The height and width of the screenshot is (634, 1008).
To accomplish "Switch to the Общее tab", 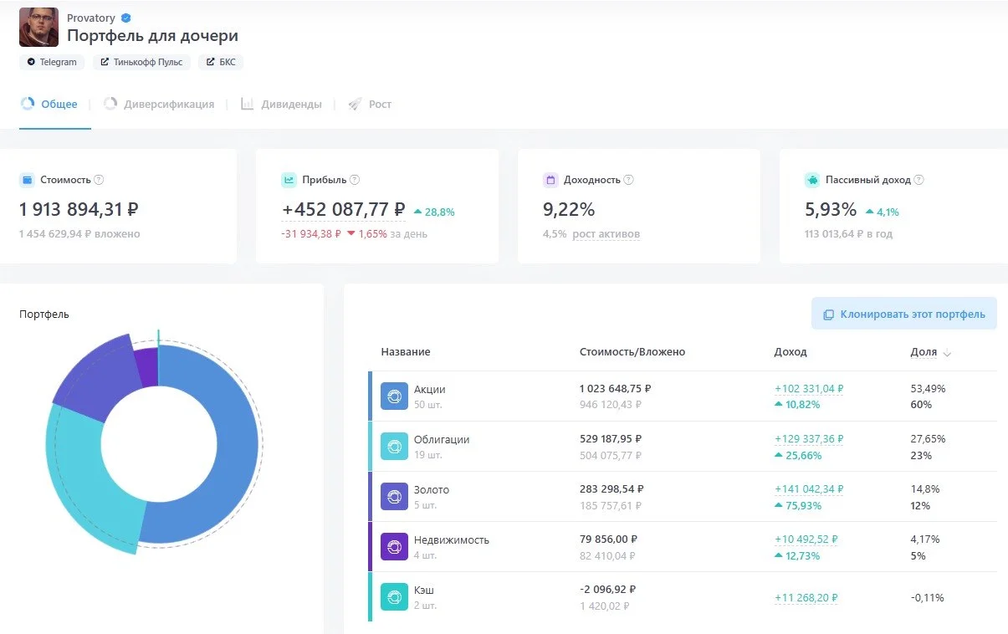I will [49, 105].
